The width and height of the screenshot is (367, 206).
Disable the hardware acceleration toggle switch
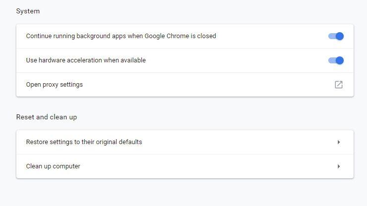point(336,60)
